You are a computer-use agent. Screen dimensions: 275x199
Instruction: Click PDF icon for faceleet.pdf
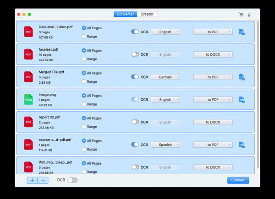(28, 54)
